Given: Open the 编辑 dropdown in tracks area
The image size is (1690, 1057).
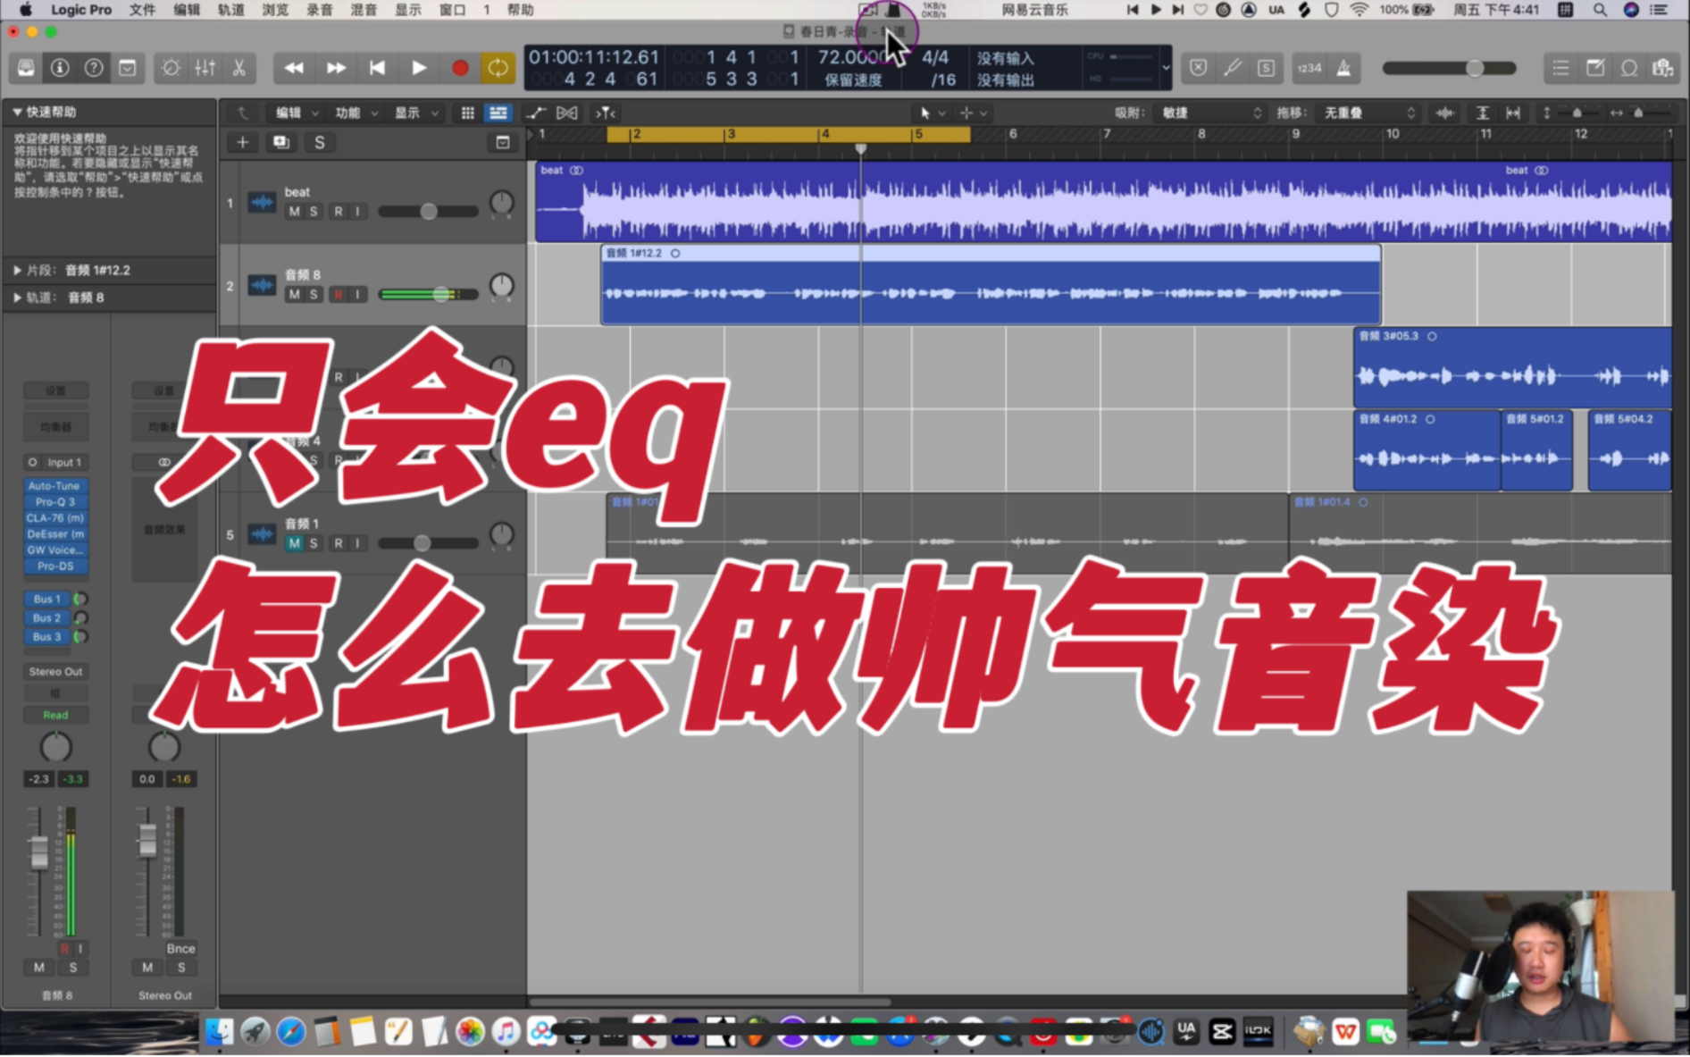Looking at the screenshot, I should 297,113.
